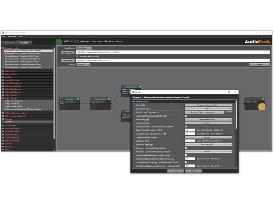Open the Workflow menu
This screenshot has height=205, width=274.
coord(12,37)
